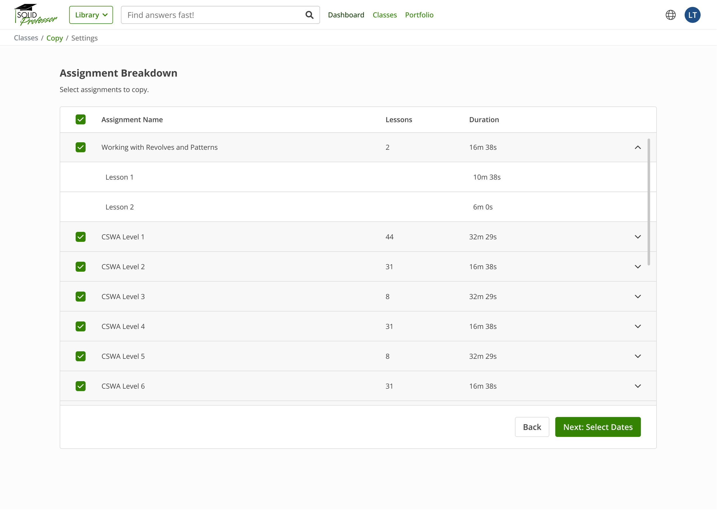This screenshot has height=510, width=717.
Task: Expand the CSWA Level 1 row
Action: [638, 237]
